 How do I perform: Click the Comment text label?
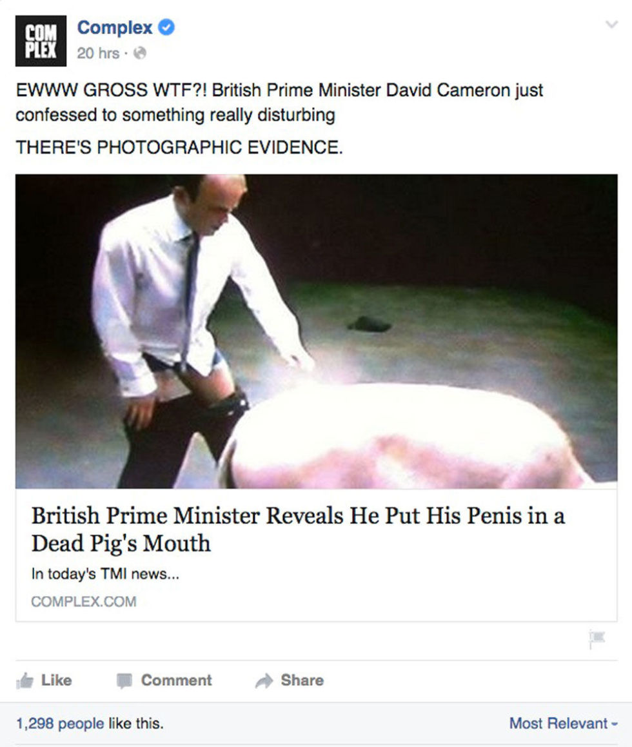pyautogui.click(x=176, y=680)
